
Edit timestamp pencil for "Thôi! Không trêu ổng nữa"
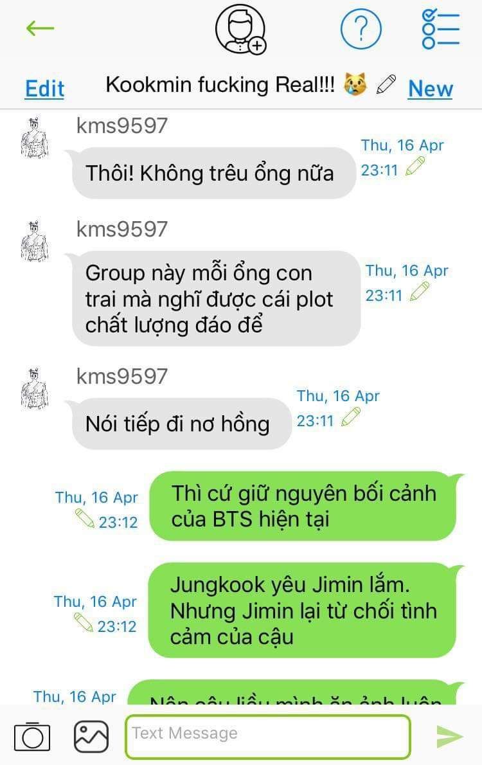click(x=415, y=166)
